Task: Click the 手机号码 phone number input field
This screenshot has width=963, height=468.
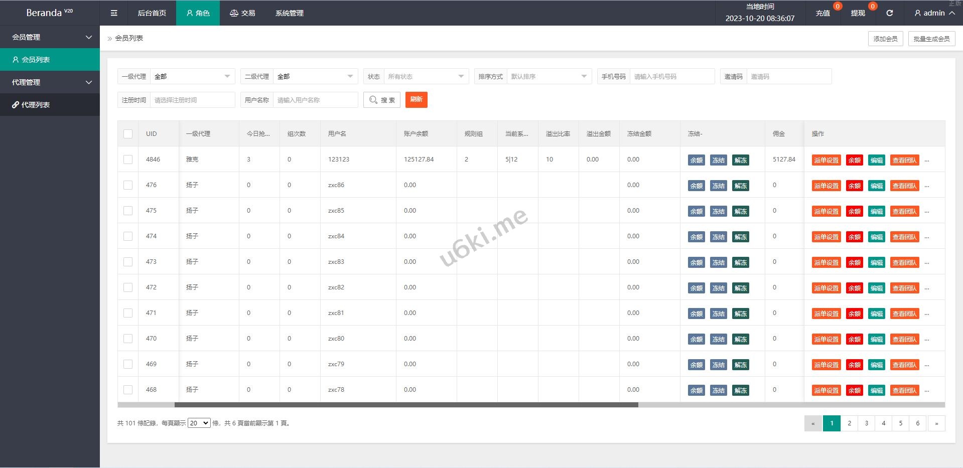Action: (671, 77)
